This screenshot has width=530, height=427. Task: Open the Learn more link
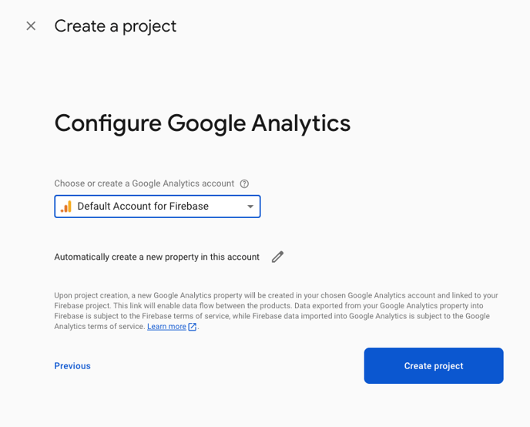(166, 327)
